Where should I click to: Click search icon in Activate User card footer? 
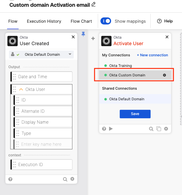tap(151, 129)
